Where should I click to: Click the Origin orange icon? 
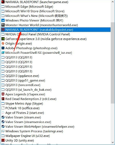click(x=3, y=43)
